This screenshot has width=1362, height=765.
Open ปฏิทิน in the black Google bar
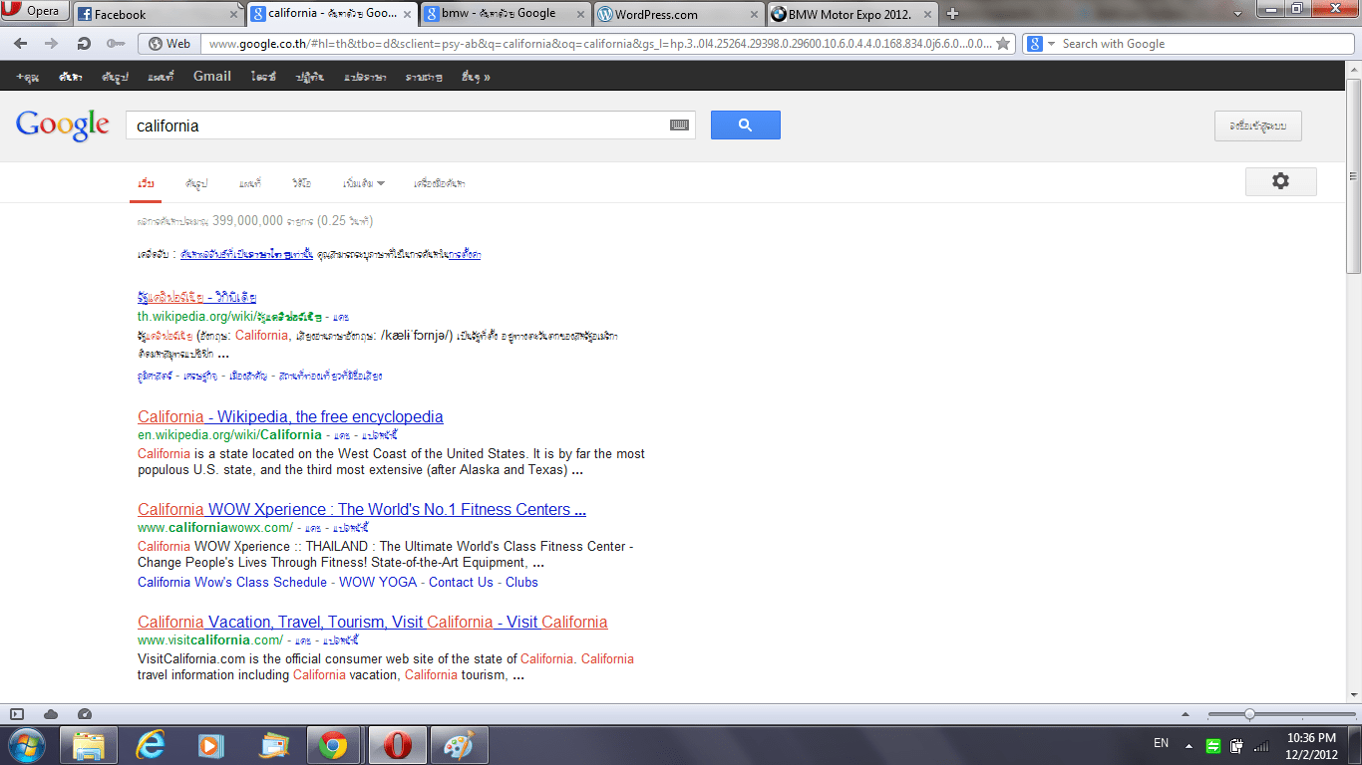(x=309, y=77)
